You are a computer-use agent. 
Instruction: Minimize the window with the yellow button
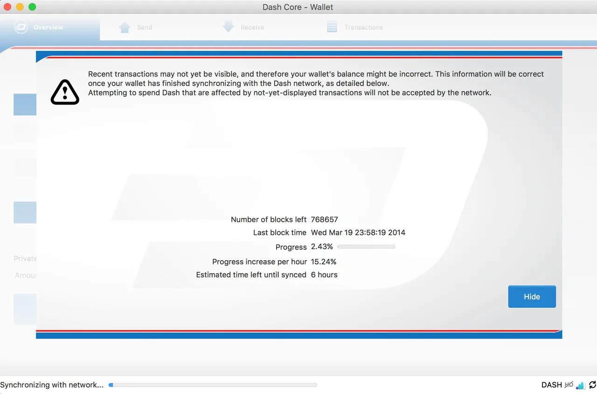click(x=20, y=7)
